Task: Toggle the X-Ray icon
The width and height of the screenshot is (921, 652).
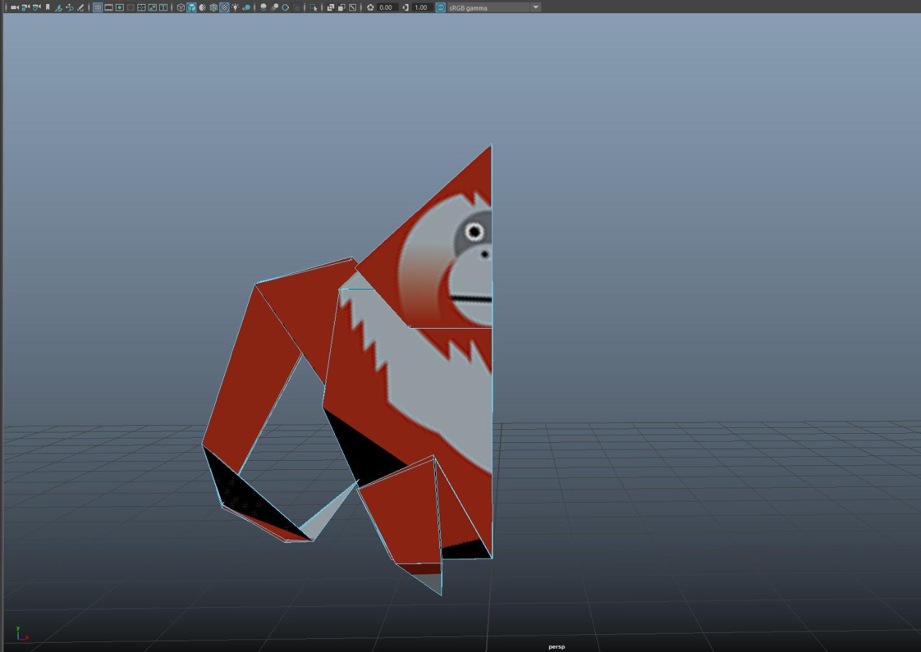Action: 330,7
